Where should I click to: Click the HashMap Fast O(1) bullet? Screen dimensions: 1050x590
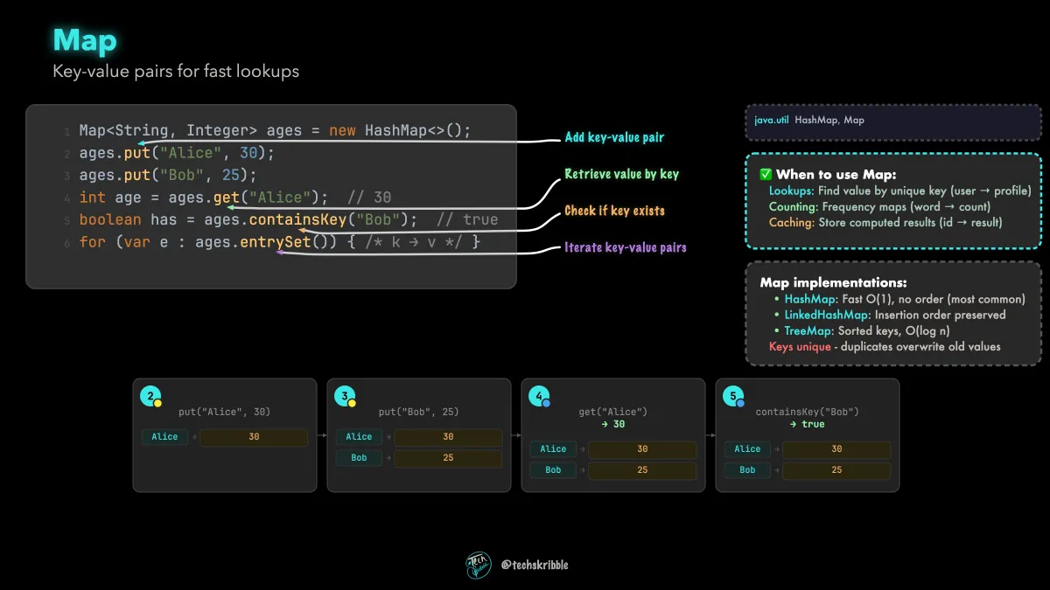(x=900, y=299)
